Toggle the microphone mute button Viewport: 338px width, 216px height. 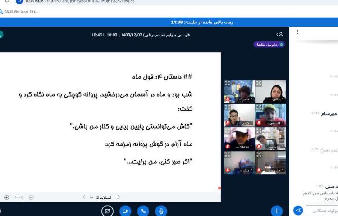[x=161, y=211]
